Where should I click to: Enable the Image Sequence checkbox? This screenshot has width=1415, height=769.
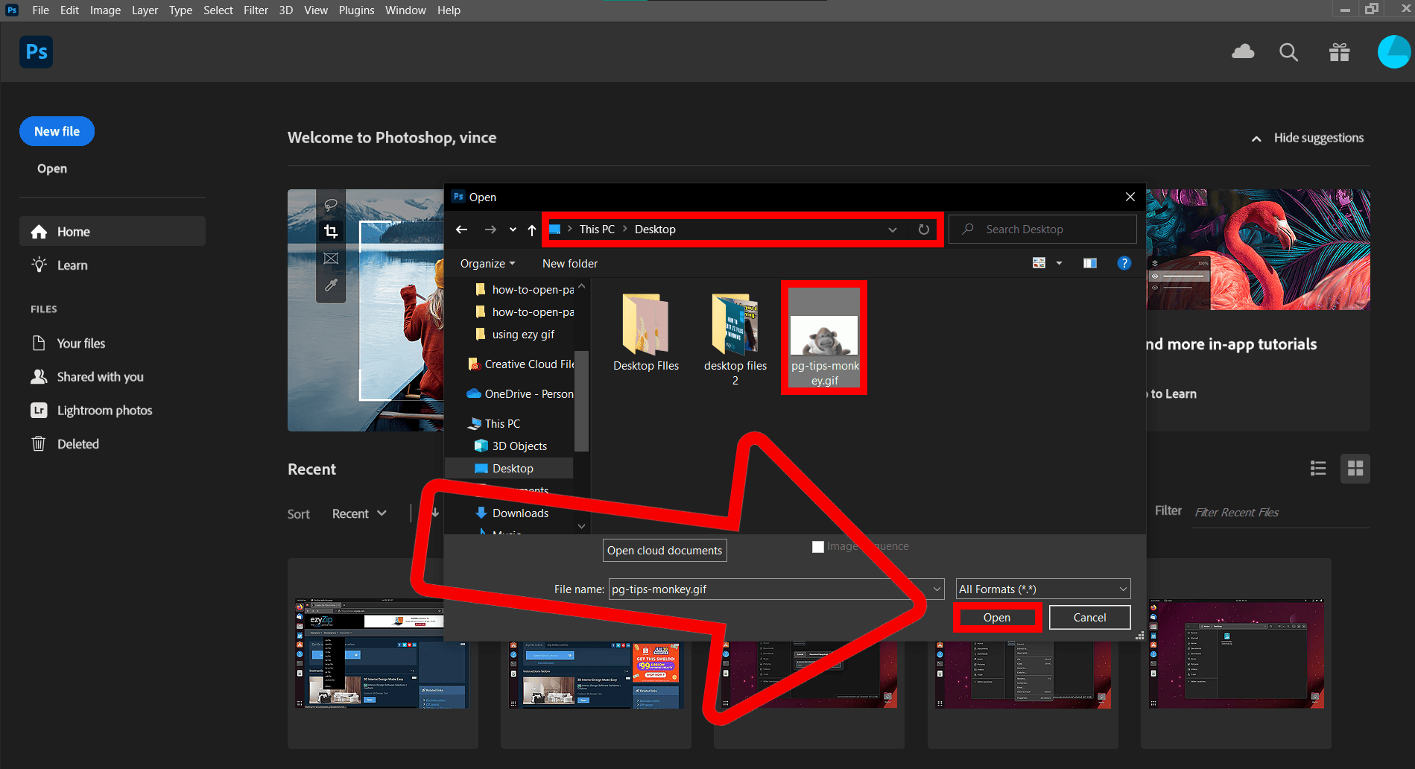pyautogui.click(x=817, y=546)
